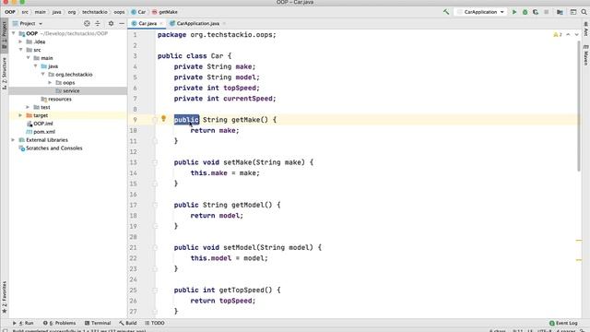Select the resources folder
Screen dimensions: 590x332
point(56,99)
